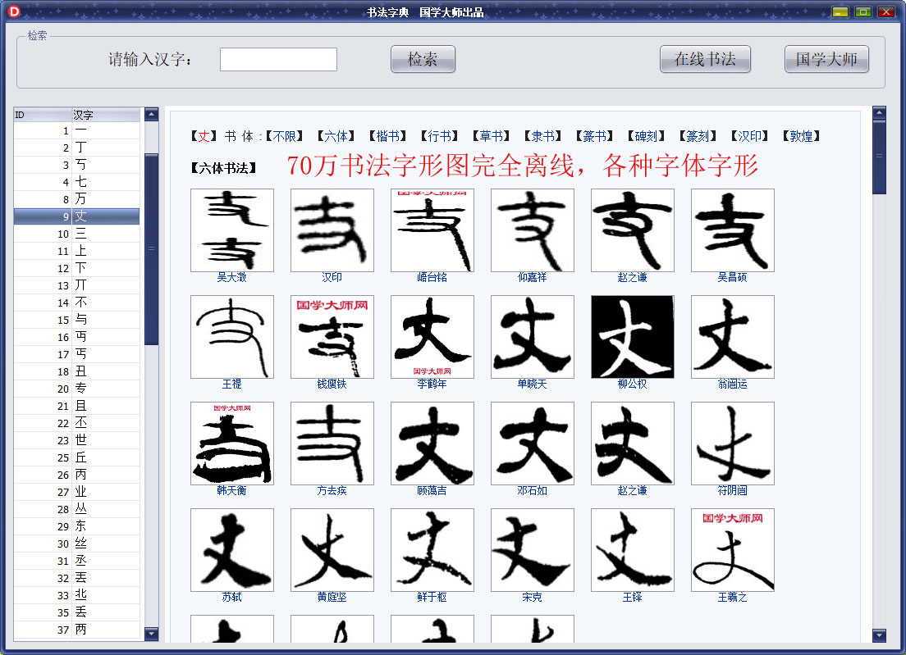
Task: Select row 10 character 三
Action: 77,234
